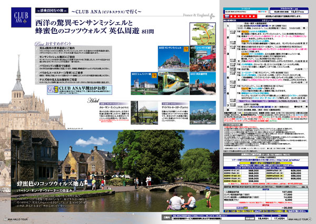Click the title 西洋の驚異モンサンミッシェルと
The image size is (316, 224).
[x=84, y=22]
